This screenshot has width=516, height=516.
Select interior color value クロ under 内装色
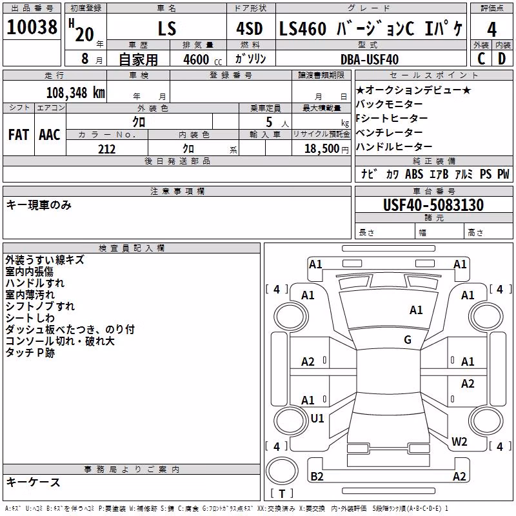[x=188, y=149]
